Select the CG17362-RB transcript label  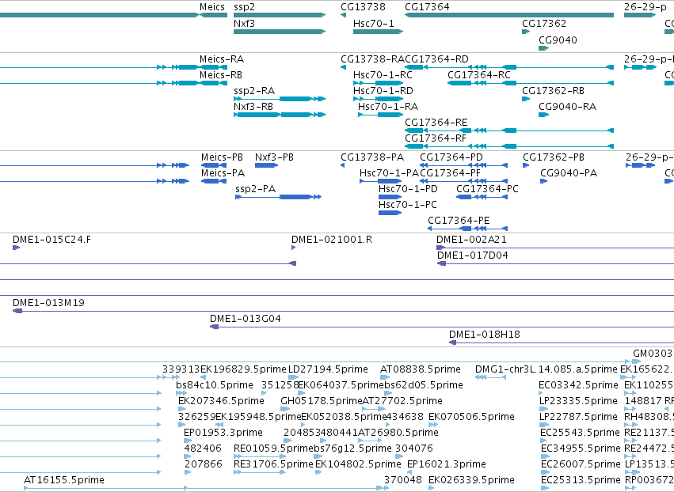(553, 91)
